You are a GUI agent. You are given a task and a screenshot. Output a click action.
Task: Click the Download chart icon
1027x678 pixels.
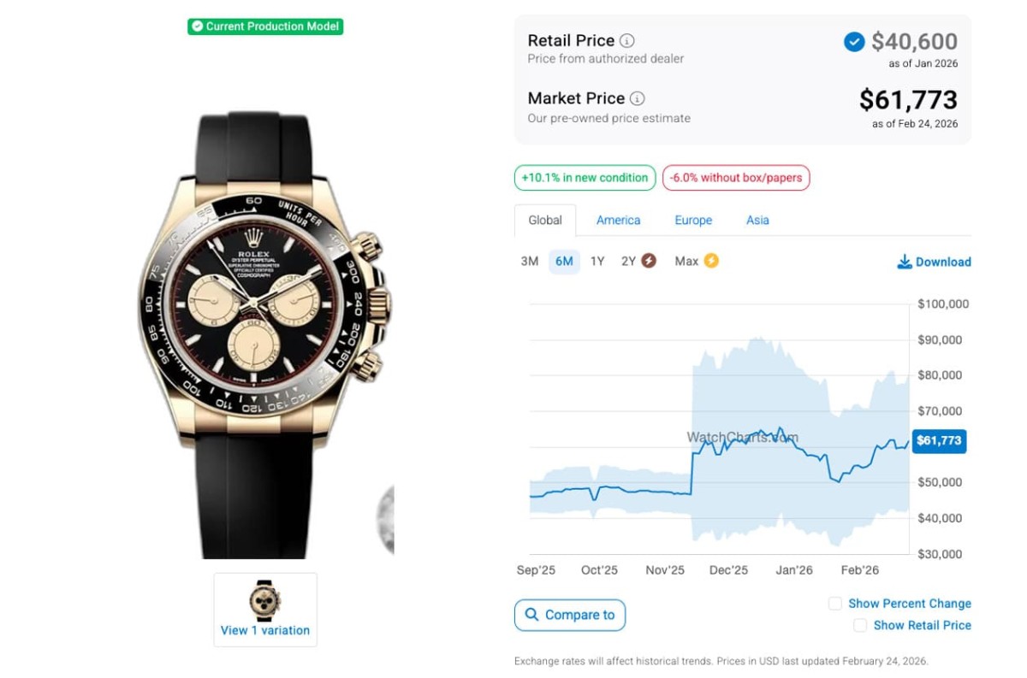coord(905,262)
